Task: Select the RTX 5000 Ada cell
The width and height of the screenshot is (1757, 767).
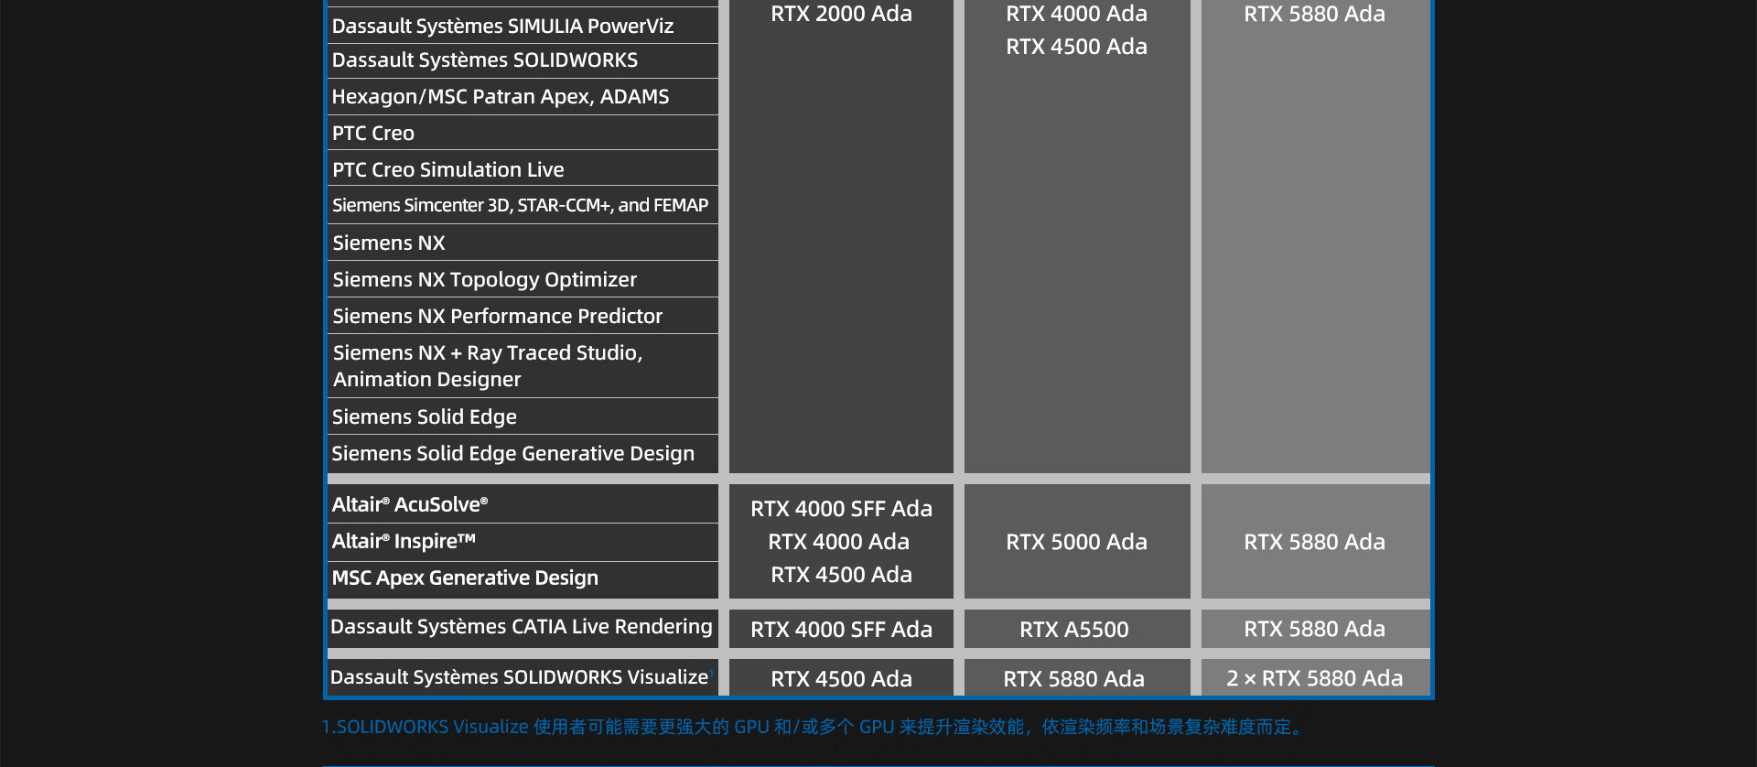Action: 1076,542
